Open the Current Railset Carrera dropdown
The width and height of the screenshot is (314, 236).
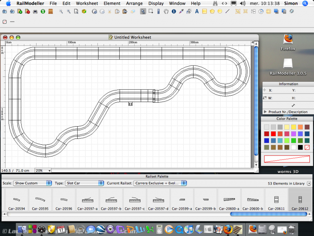(160, 183)
